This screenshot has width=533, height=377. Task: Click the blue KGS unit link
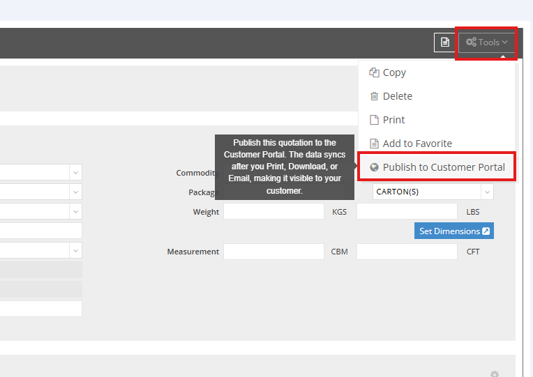(339, 212)
